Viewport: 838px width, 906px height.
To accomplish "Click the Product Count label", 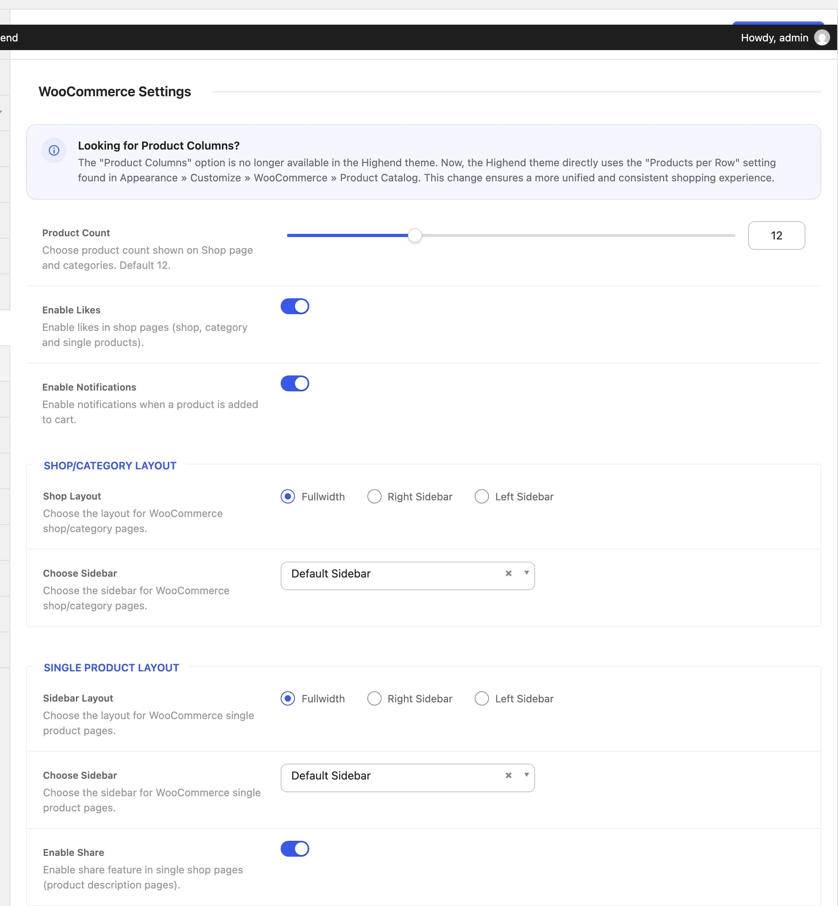I will click(76, 233).
